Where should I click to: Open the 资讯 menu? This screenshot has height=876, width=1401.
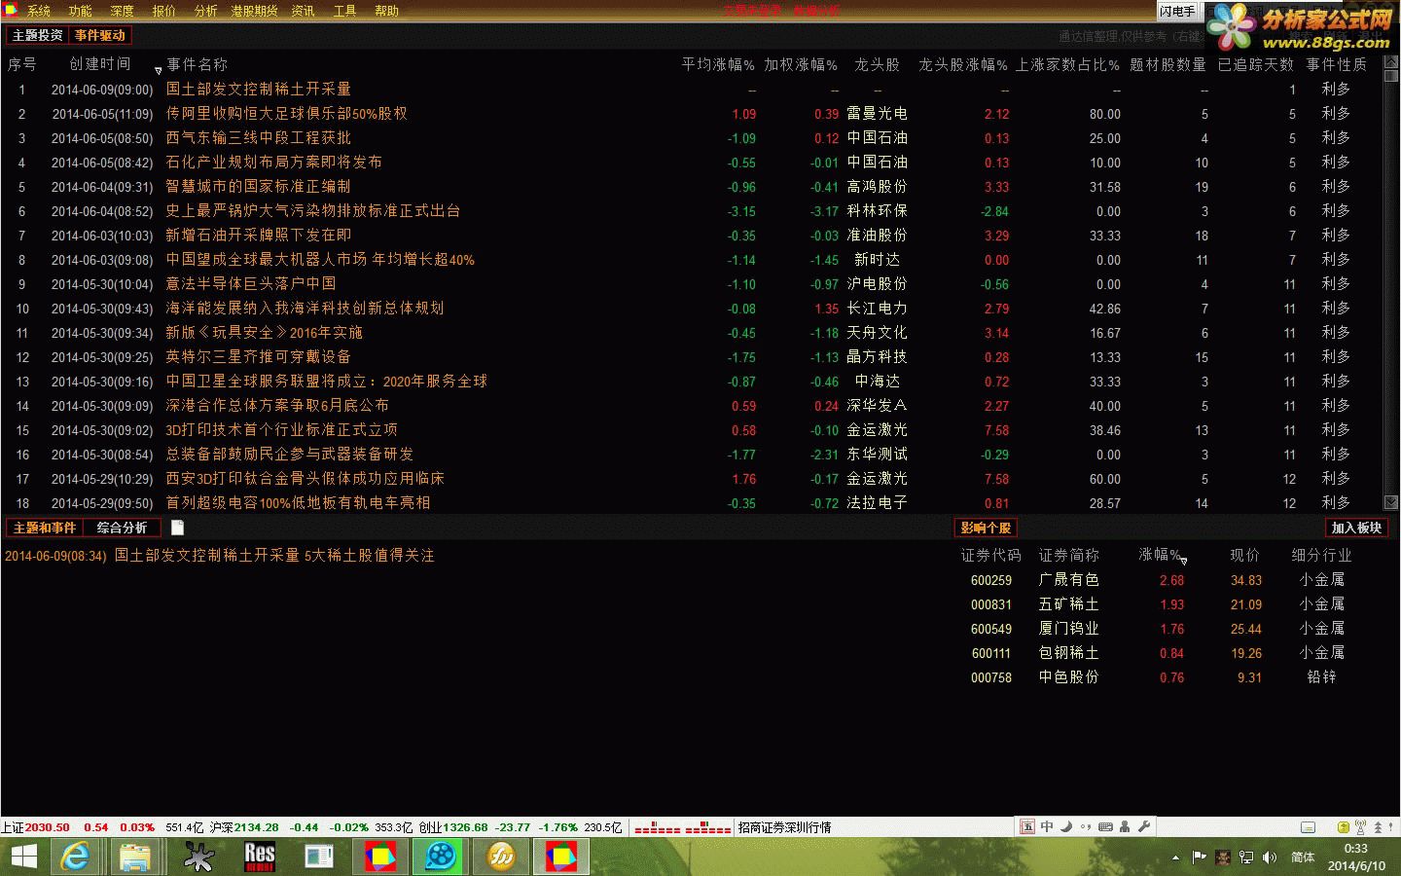(x=303, y=11)
